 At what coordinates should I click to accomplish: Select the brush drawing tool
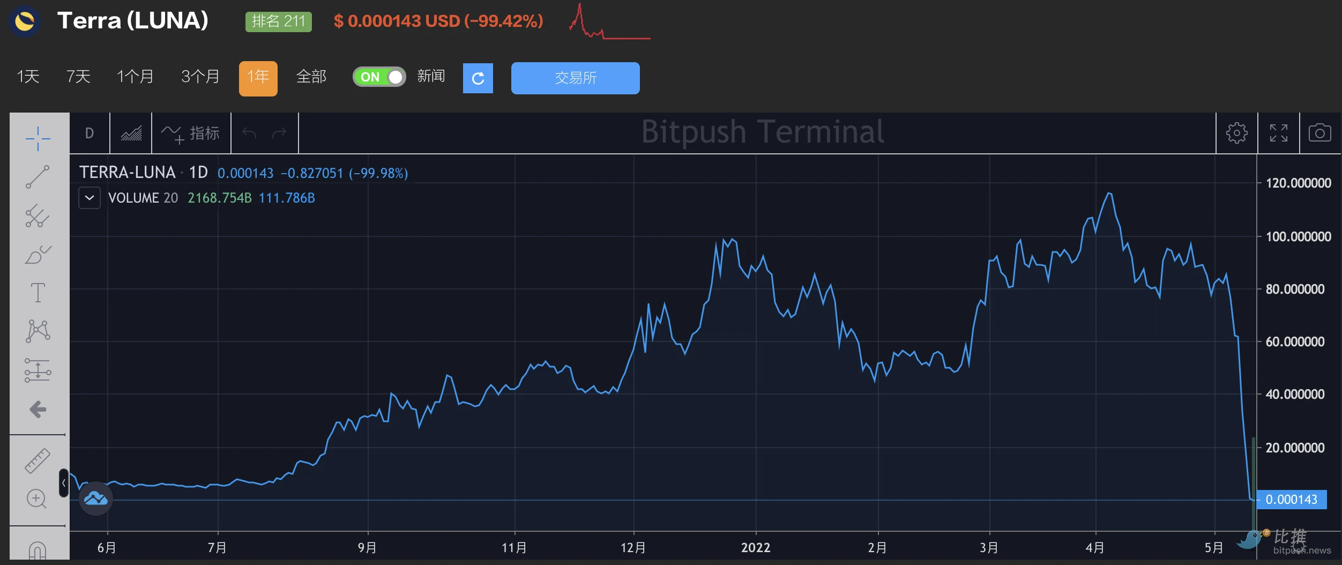38,255
